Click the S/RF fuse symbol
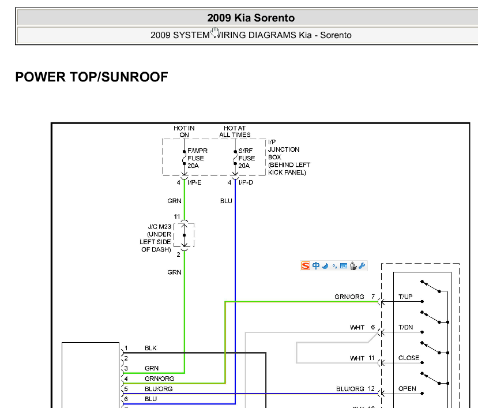This screenshot has width=478, height=408. click(x=235, y=158)
